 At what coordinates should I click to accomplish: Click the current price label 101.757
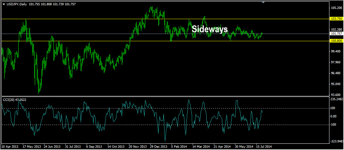[336, 34]
